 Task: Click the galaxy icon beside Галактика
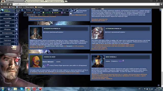pos(16,44)
